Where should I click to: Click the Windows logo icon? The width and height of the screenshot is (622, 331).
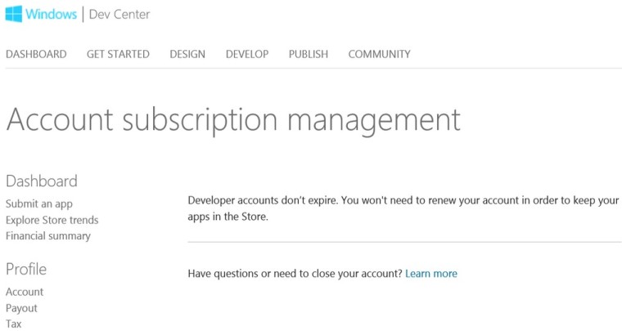coord(13,14)
